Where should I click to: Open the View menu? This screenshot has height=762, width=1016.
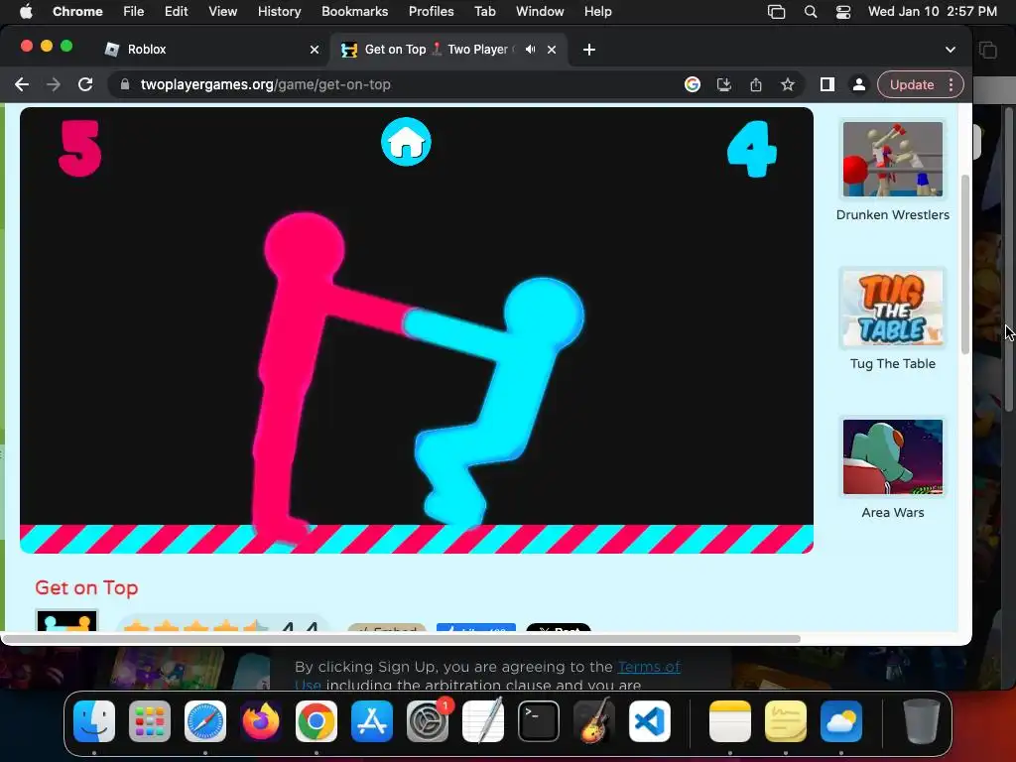click(x=222, y=12)
